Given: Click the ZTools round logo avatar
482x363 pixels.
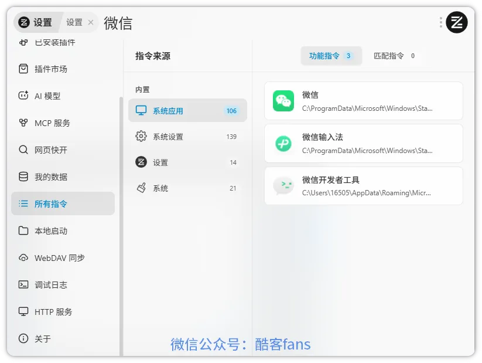Looking at the screenshot, I should [x=456, y=22].
